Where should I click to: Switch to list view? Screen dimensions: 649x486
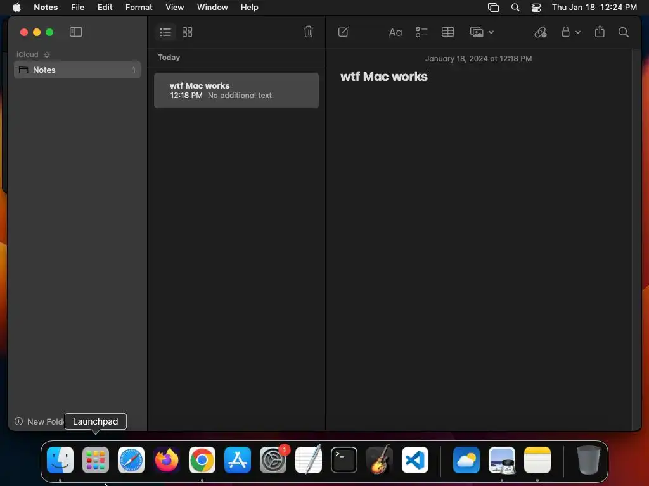pyautogui.click(x=165, y=32)
